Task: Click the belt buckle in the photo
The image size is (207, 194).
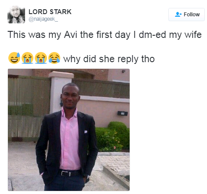Action: pos(65,173)
